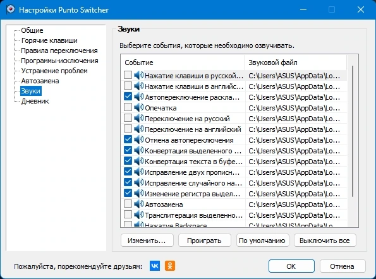This screenshot has height=279, width=376.
Task: Uncheck Исправление случайного на checkbox
Action: [128, 182]
